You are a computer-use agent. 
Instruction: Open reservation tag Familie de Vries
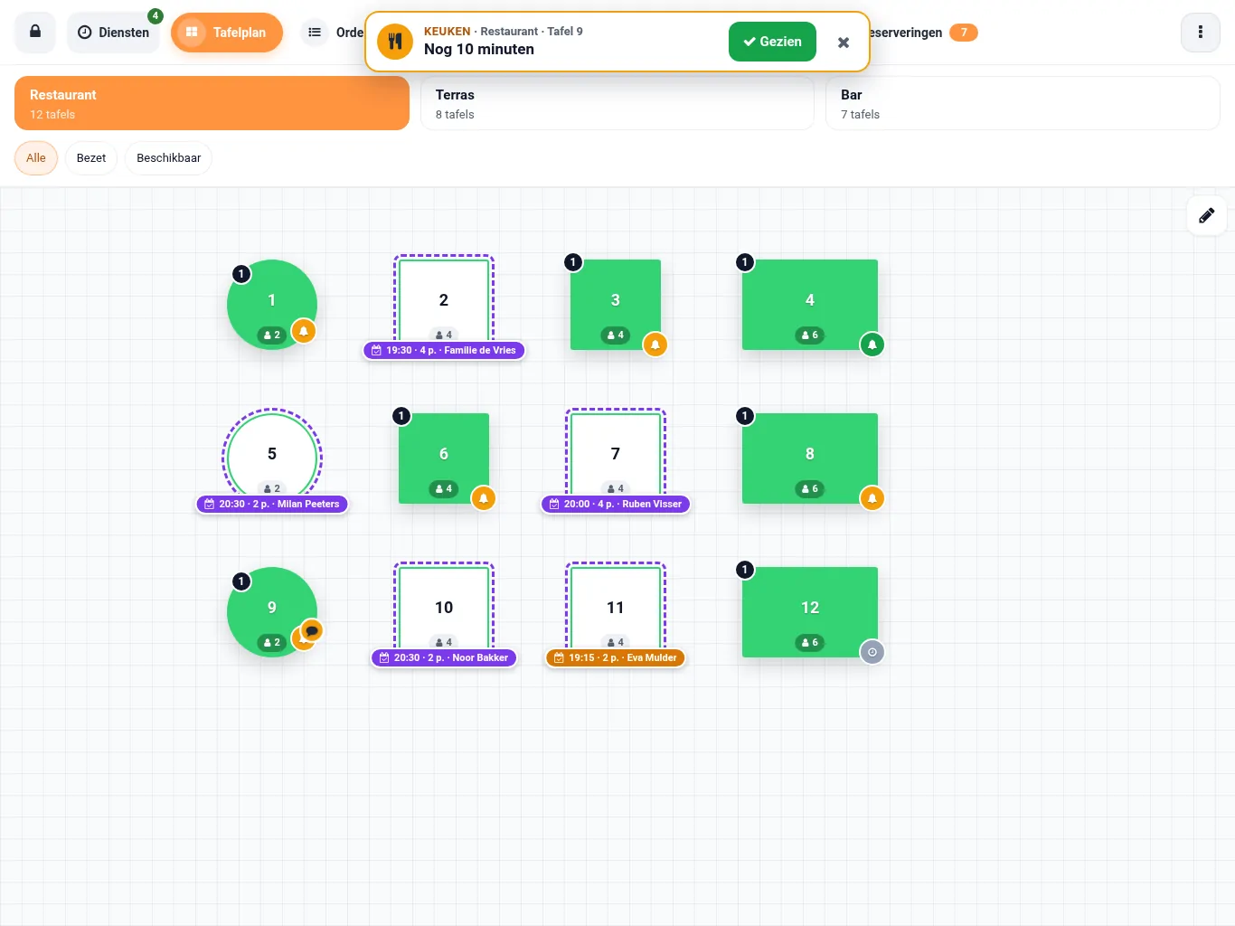click(x=444, y=350)
